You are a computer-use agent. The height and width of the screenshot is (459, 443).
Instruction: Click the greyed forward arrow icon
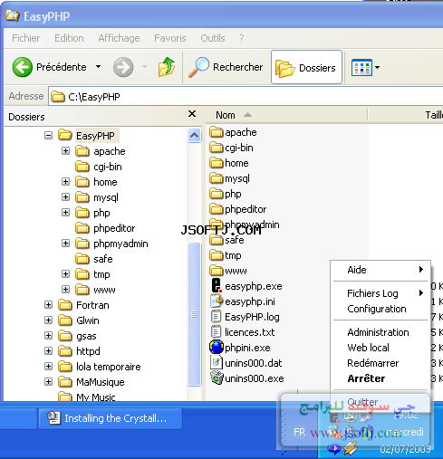pos(123,67)
